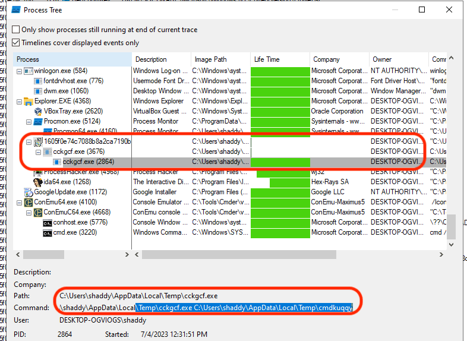Click the cckgcf.exe (2864) Life Time bar
The image size is (467, 341).
point(280,162)
